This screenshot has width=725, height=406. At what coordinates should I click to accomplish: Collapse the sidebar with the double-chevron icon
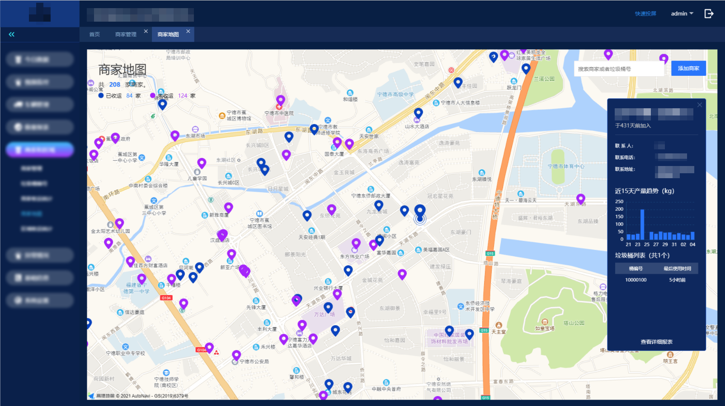12,34
